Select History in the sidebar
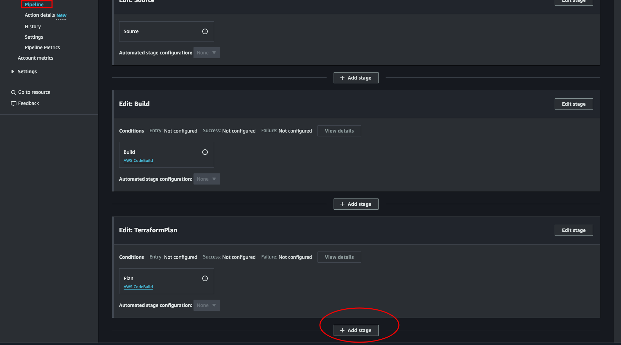Screen dimensions: 621x345 (x=33, y=27)
